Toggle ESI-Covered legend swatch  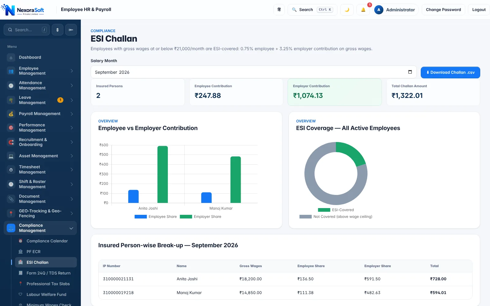324,210
